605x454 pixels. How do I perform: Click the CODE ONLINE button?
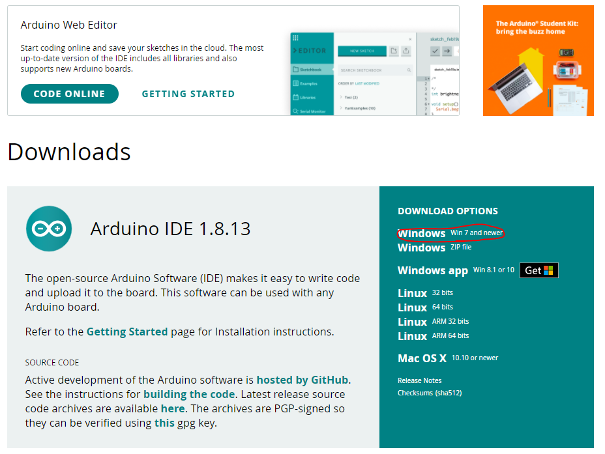click(x=70, y=94)
